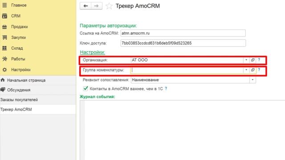Click the Работы tools icon
The height and width of the screenshot is (160, 285).
4,59
